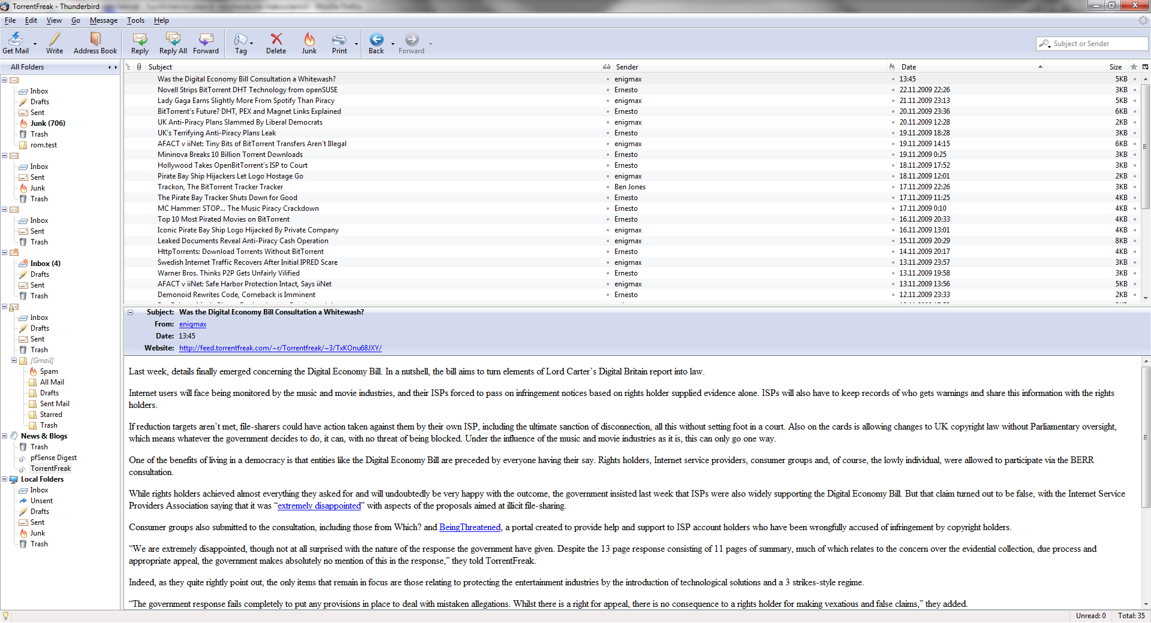The height and width of the screenshot is (623, 1151).
Task: Open the Address Book
Action: (95, 43)
